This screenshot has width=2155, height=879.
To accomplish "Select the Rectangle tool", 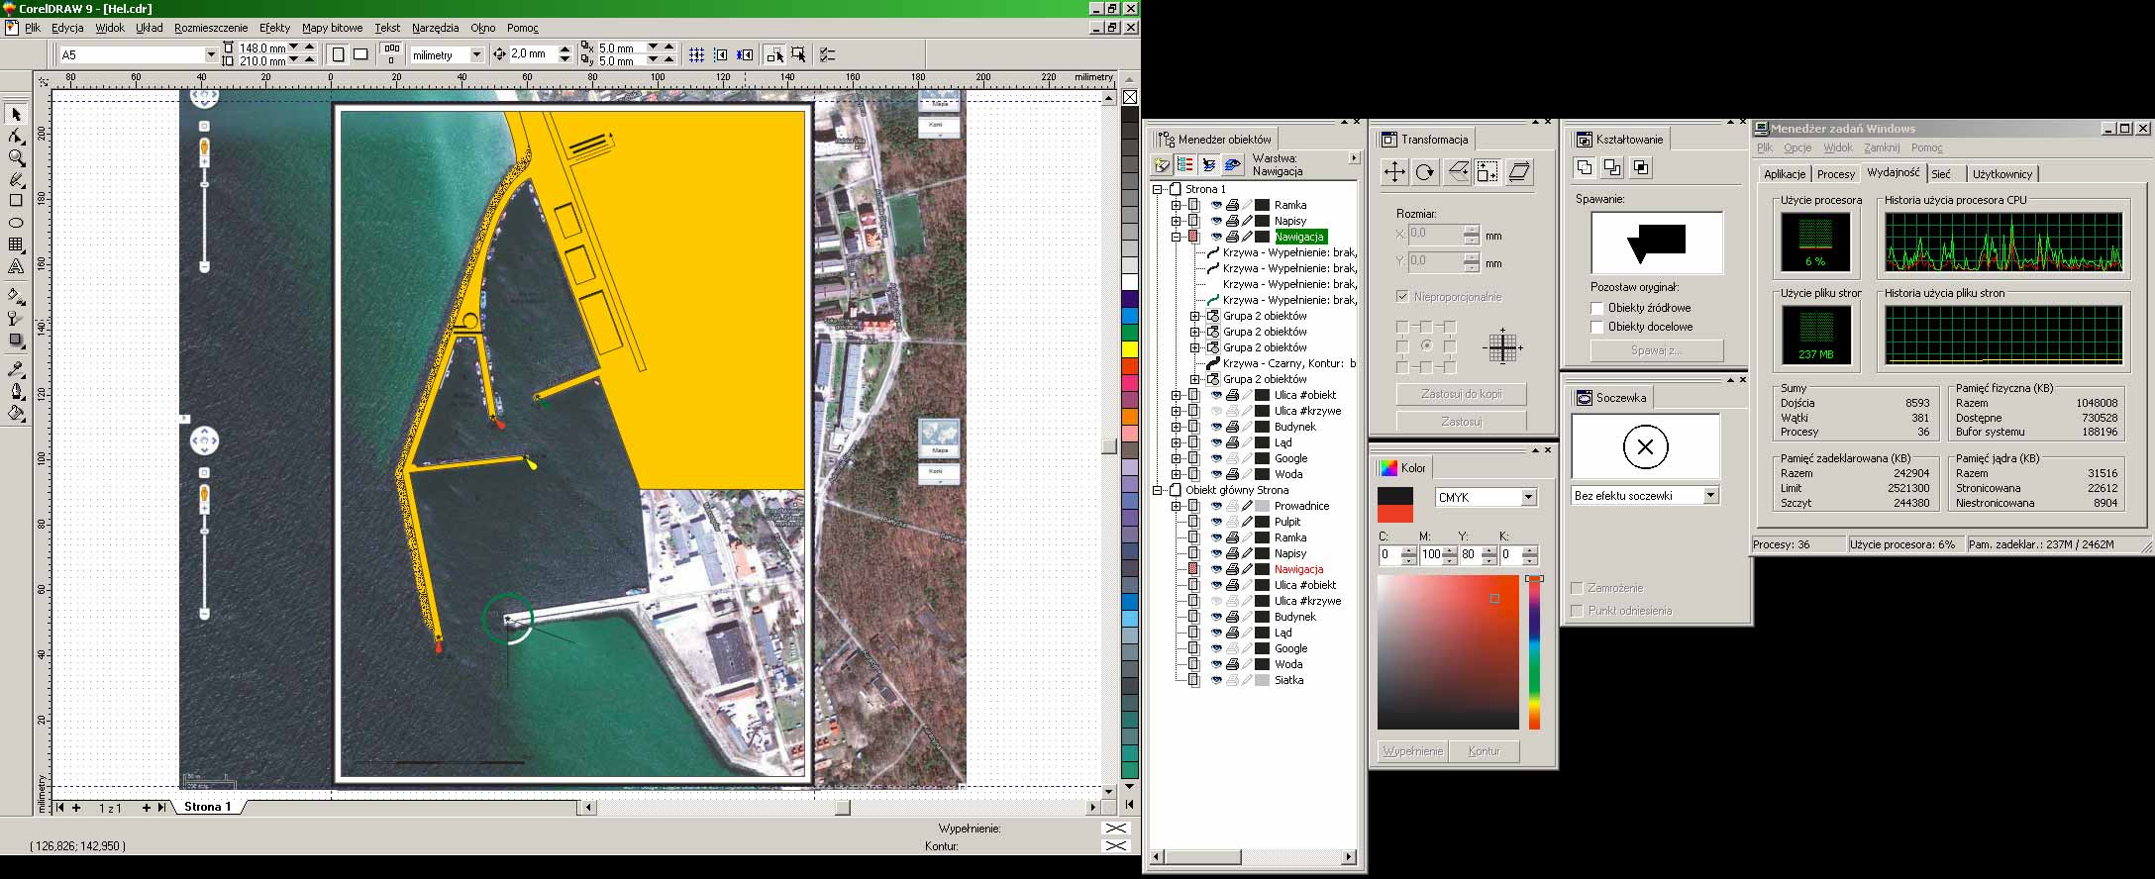I will coord(16,201).
